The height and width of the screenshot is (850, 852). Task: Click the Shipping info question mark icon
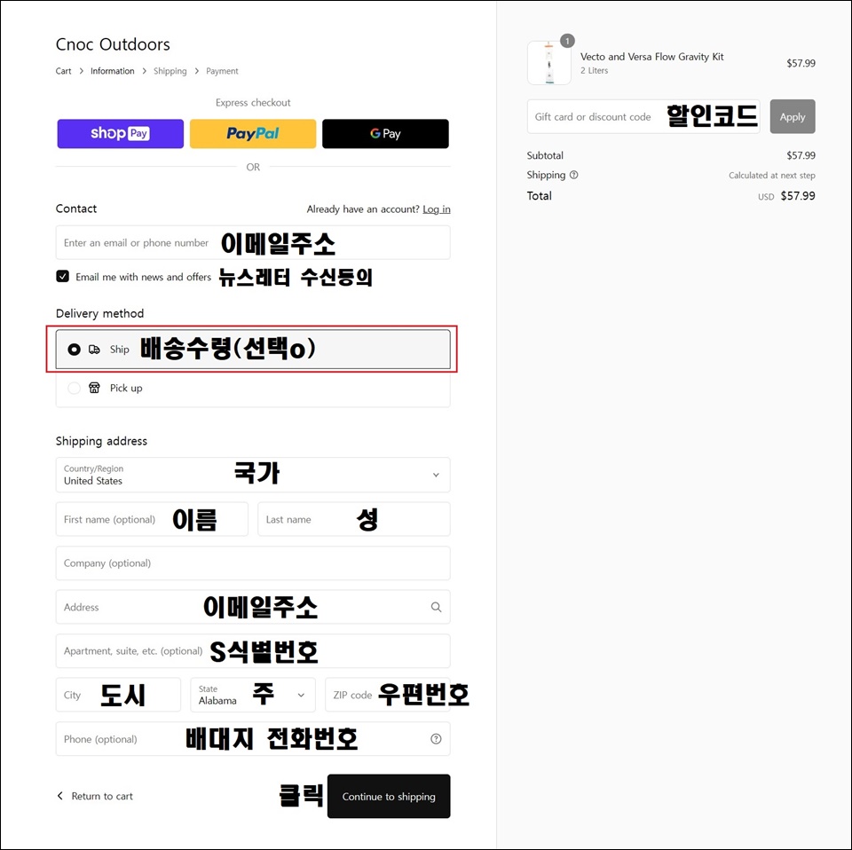tap(574, 175)
